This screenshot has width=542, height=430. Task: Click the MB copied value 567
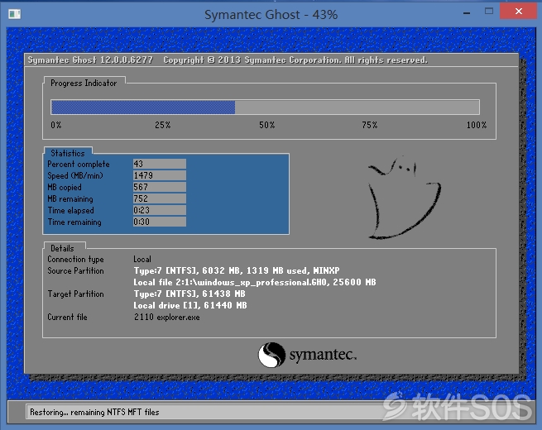160,187
